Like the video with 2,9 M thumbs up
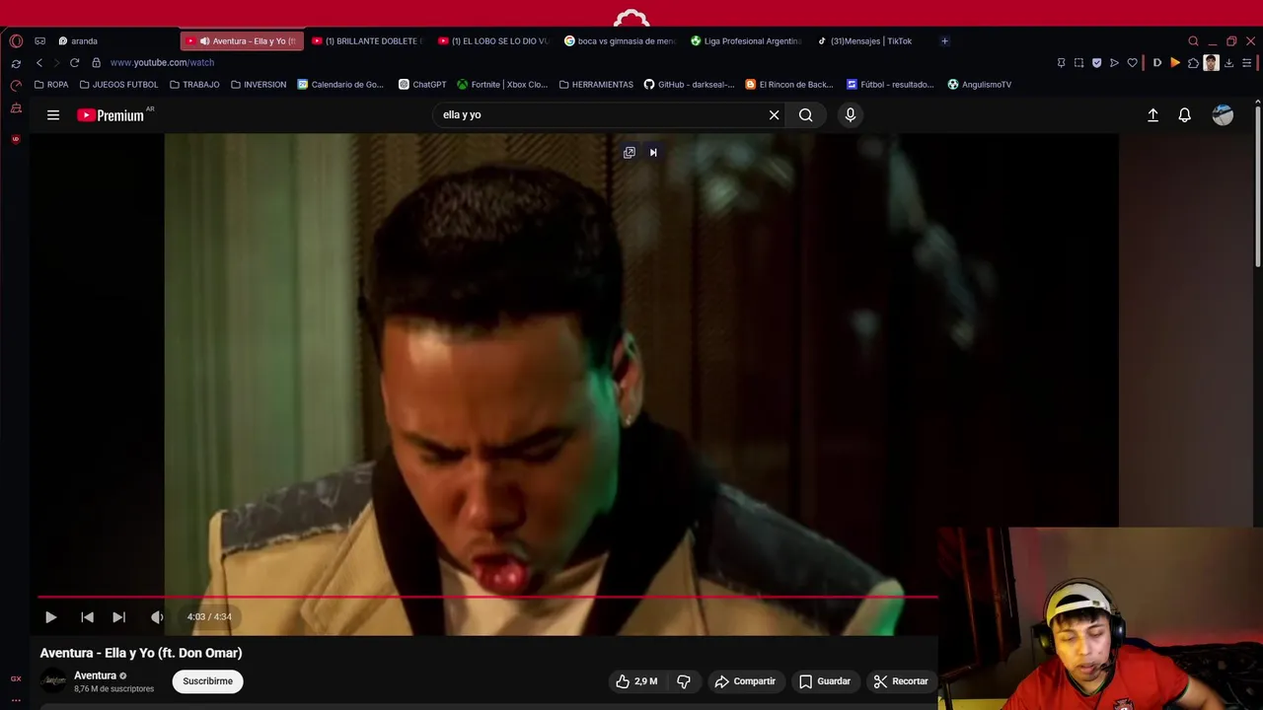Image resolution: width=1263 pixels, height=710 pixels. 636,681
